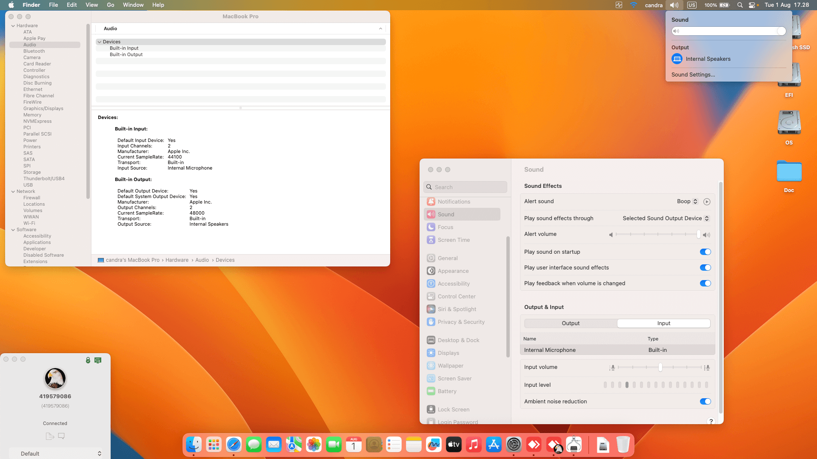Open Alert sound Boop dropdown

click(x=687, y=201)
